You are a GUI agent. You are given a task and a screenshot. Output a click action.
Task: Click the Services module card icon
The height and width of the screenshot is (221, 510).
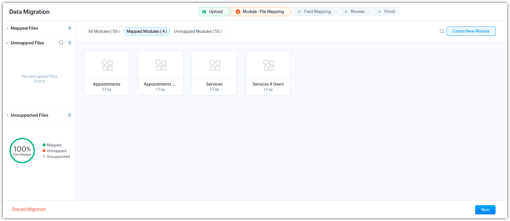click(214, 65)
